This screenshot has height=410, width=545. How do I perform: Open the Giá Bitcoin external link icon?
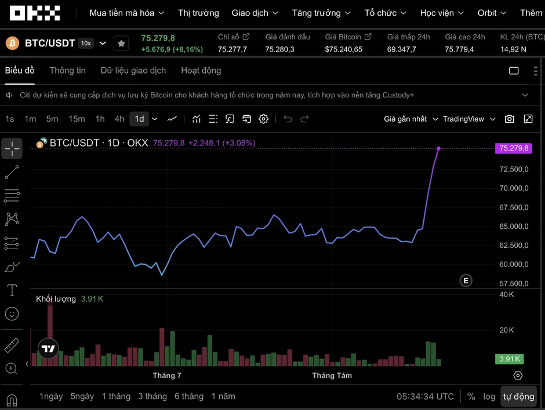pos(368,36)
